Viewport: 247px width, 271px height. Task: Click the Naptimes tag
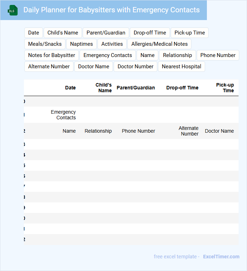click(81, 44)
